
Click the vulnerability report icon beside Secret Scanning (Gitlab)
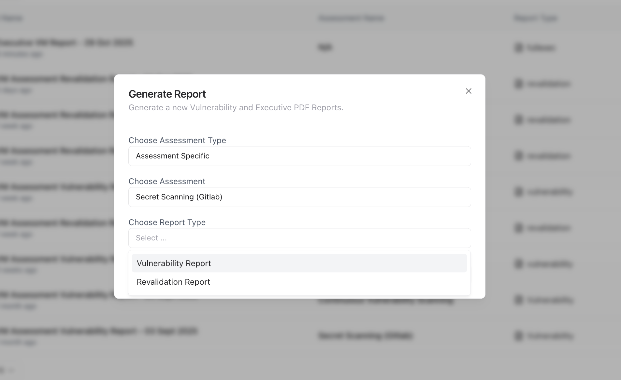point(518,336)
